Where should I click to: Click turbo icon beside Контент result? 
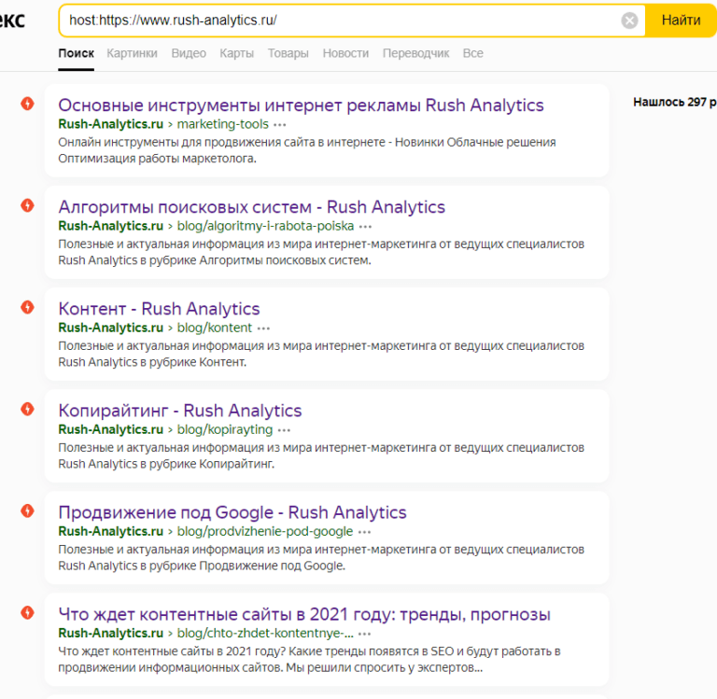(x=28, y=307)
